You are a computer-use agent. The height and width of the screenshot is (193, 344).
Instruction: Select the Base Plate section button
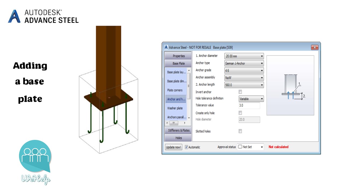click(x=179, y=64)
